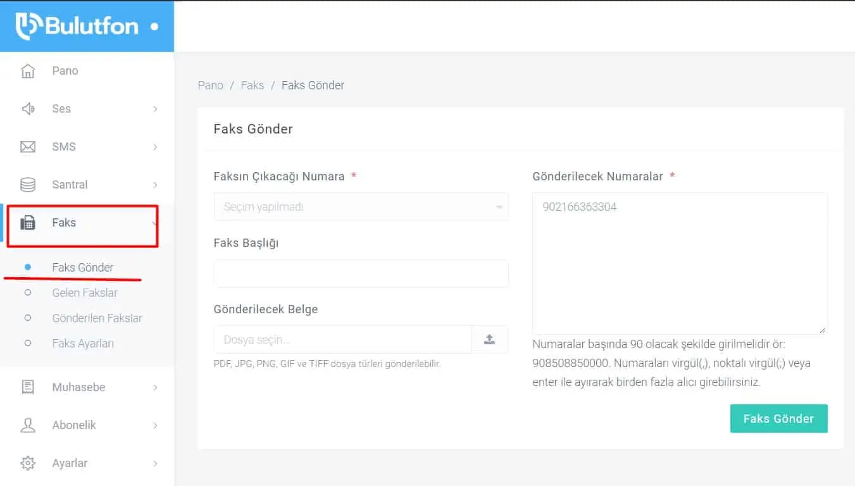Expand the Abonelik menu chevron

click(155, 425)
